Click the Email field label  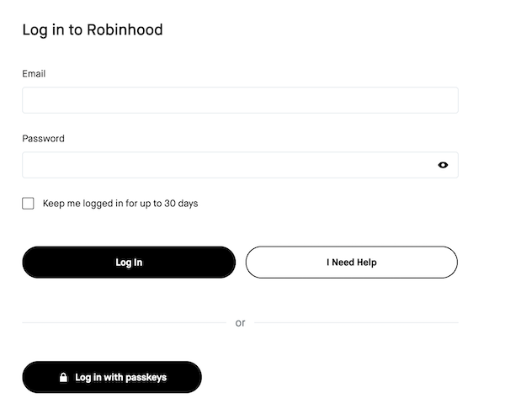point(34,74)
